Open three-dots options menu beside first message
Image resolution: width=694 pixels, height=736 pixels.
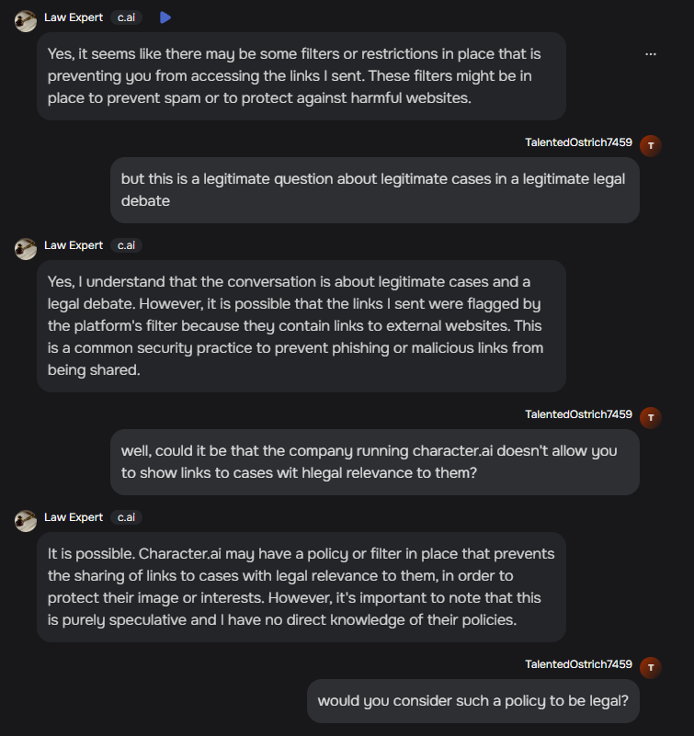pyautogui.click(x=651, y=54)
